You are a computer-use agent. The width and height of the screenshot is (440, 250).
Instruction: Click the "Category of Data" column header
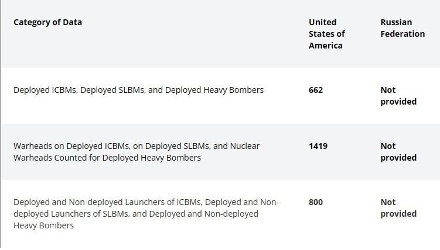(47, 22)
